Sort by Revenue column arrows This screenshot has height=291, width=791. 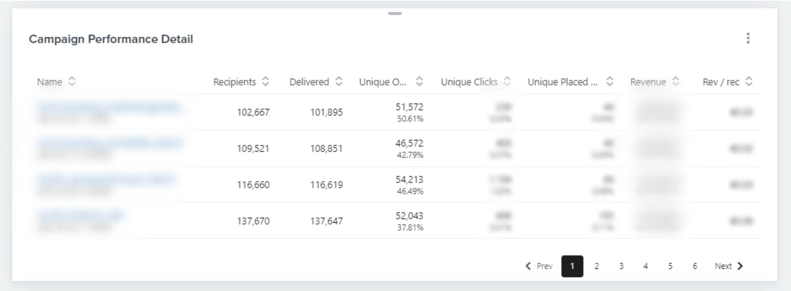(676, 82)
